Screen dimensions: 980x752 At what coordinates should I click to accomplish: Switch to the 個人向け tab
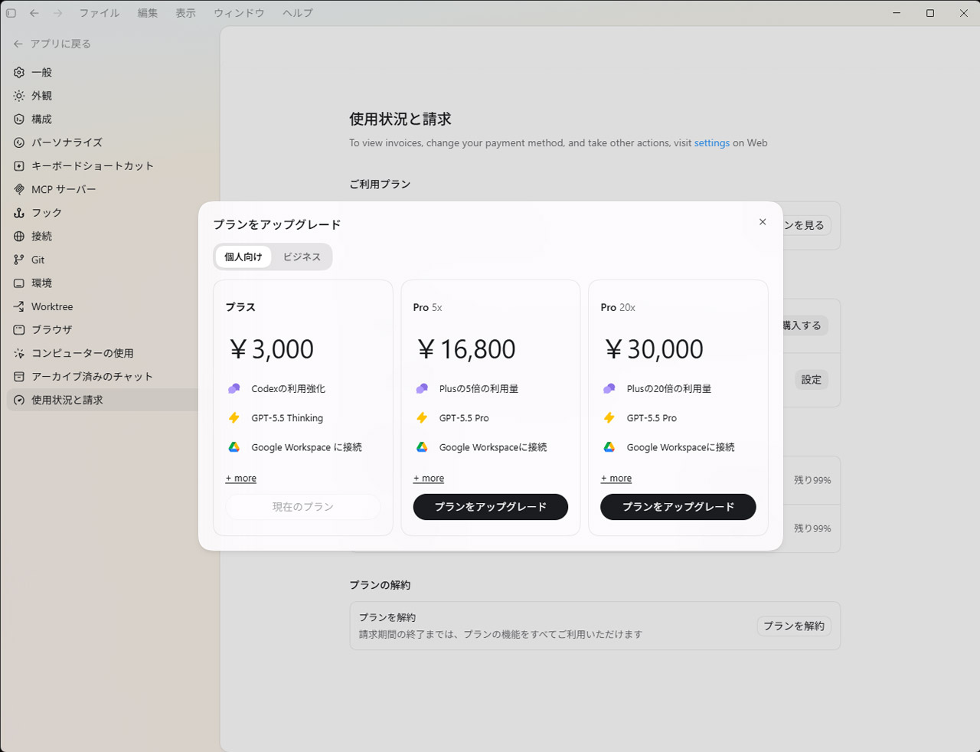tap(243, 257)
